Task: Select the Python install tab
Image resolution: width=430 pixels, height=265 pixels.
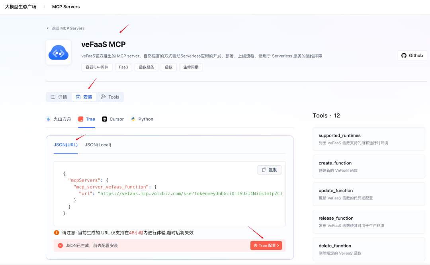Action: pos(142,119)
